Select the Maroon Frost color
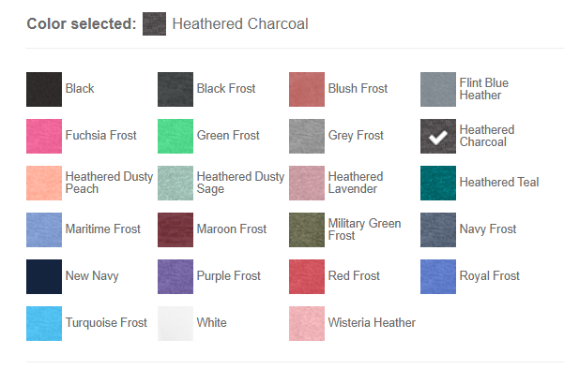The height and width of the screenshot is (369, 564). (175, 229)
